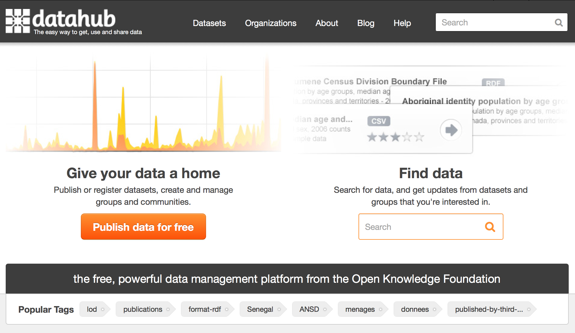
Task: Open the Datasets menu item
Action: click(209, 23)
